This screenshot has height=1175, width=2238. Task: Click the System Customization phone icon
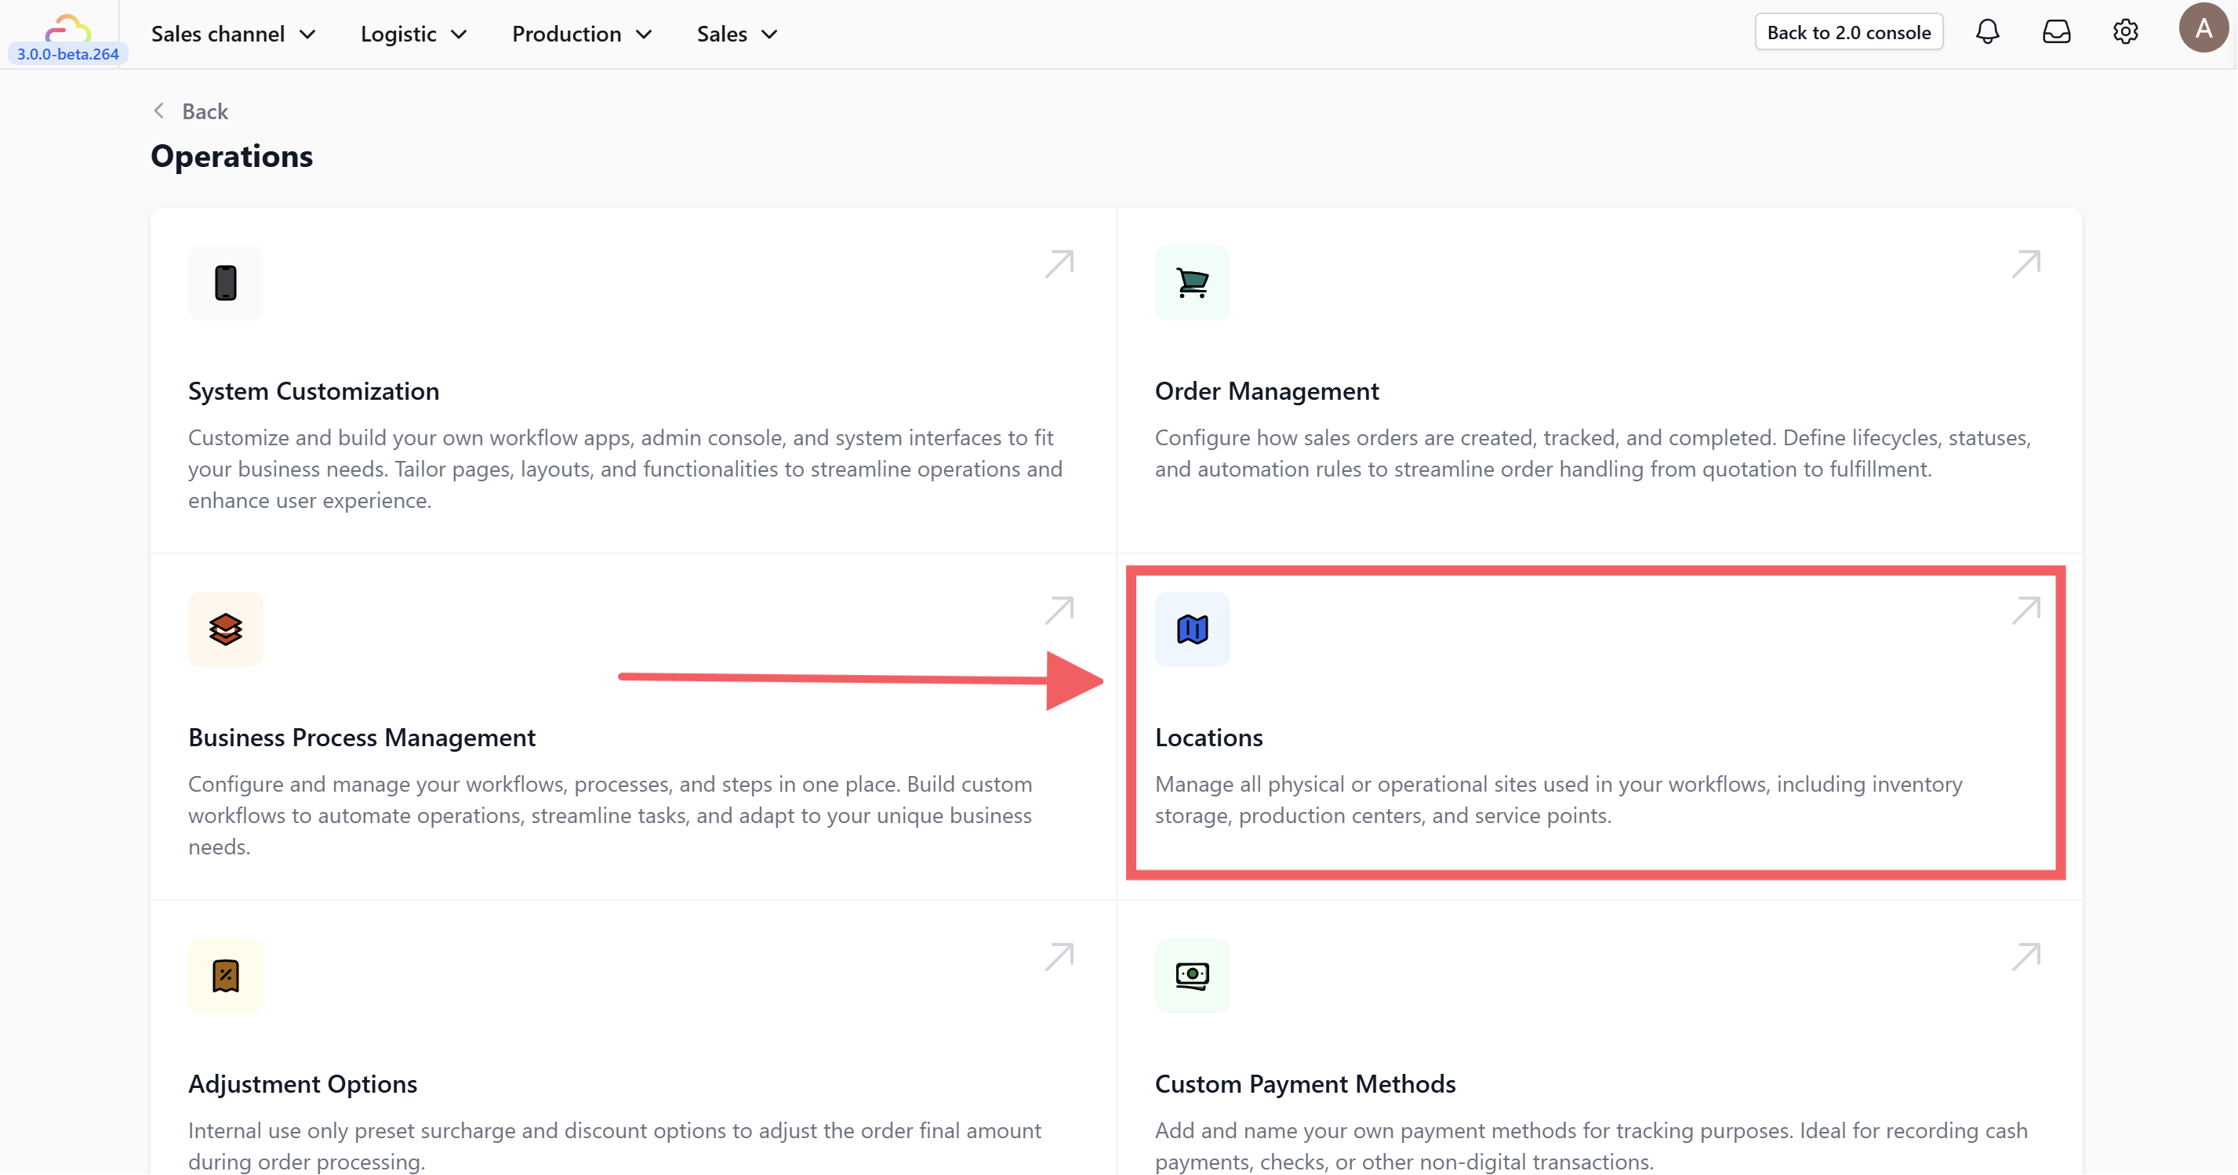click(x=225, y=283)
